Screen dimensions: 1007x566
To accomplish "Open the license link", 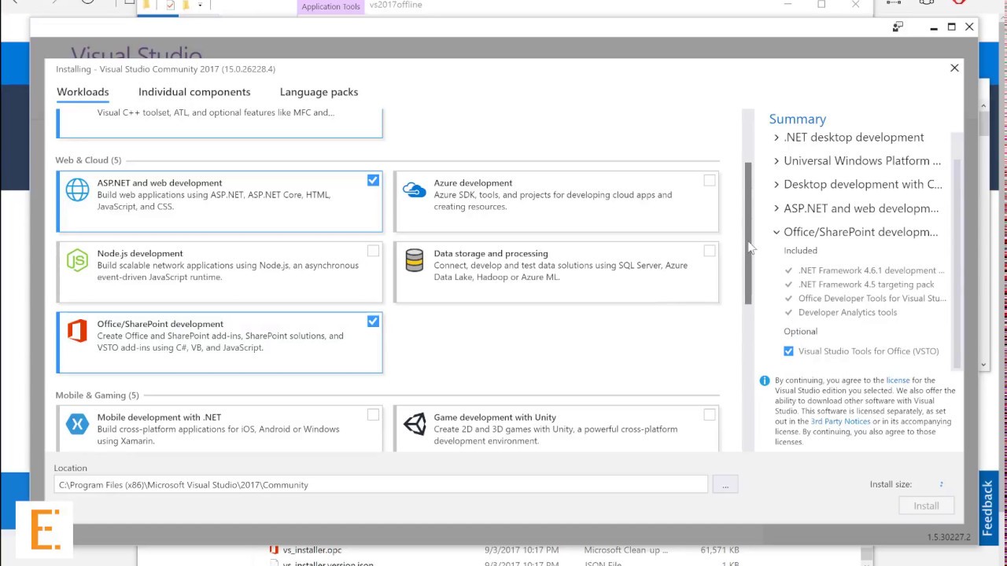I will coord(898,380).
